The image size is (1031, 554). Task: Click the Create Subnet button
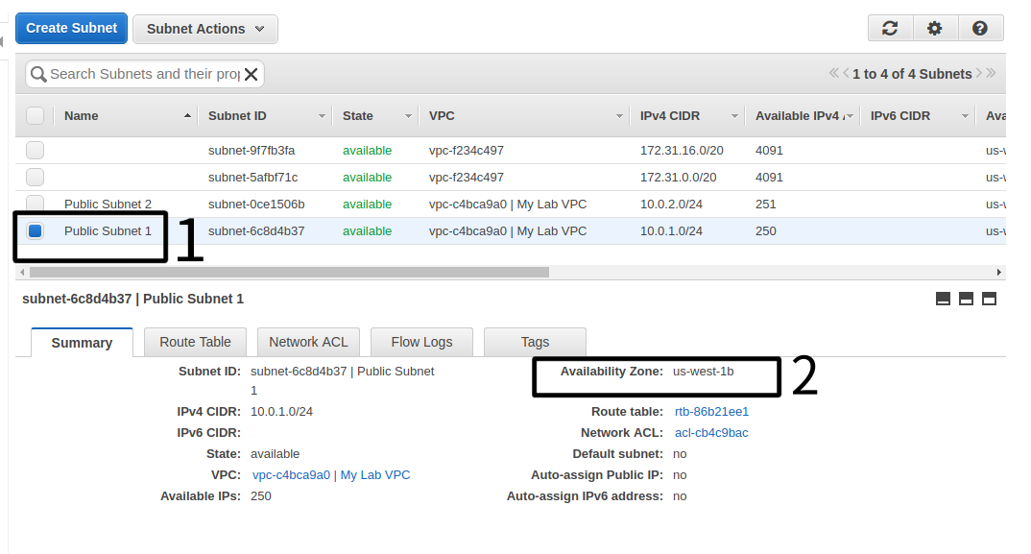click(72, 28)
